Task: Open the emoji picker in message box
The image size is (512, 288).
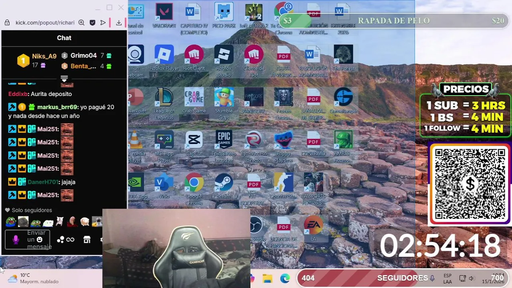Action: point(39,239)
